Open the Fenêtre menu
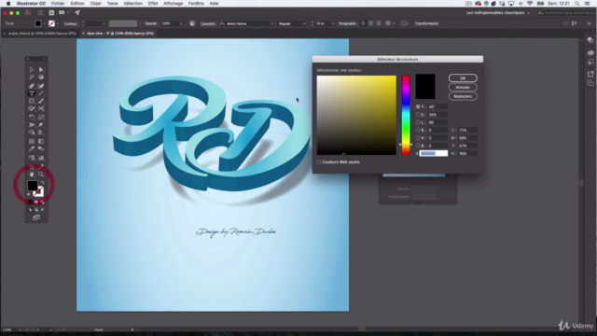Image resolution: width=597 pixels, height=336 pixels. pos(196,4)
